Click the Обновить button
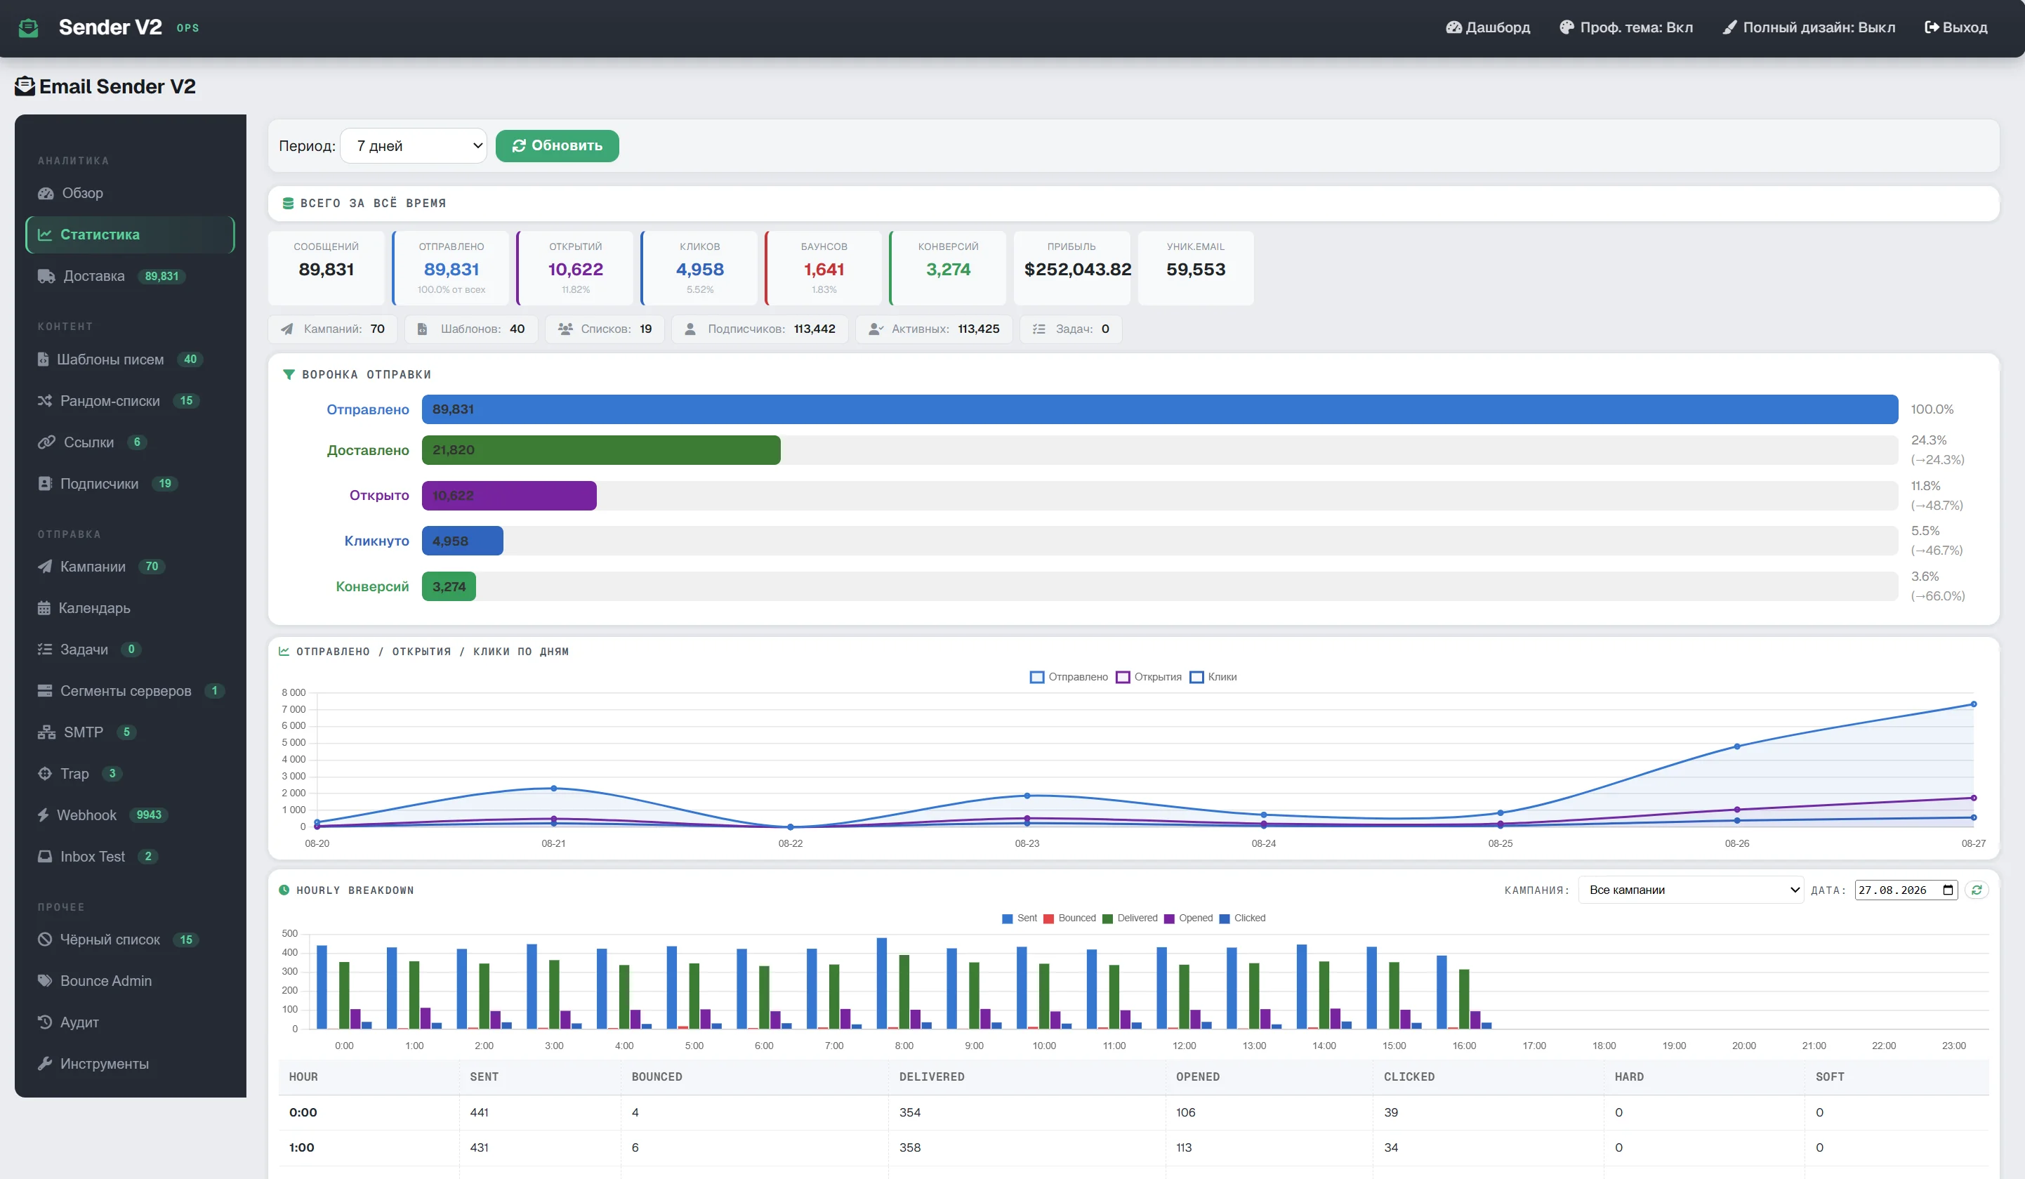The width and height of the screenshot is (2025, 1179). click(557, 146)
